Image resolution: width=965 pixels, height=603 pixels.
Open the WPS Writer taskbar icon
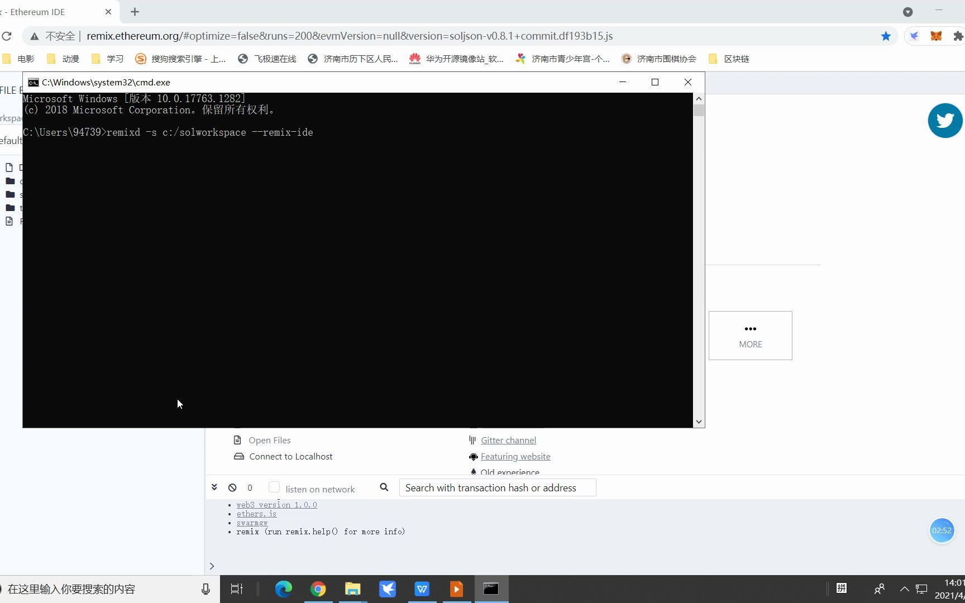[422, 589]
